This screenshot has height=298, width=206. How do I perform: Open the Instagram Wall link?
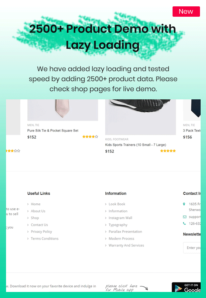tap(120, 218)
